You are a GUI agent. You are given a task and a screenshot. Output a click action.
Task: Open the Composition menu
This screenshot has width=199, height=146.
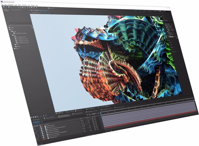click(x=11, y=5)
